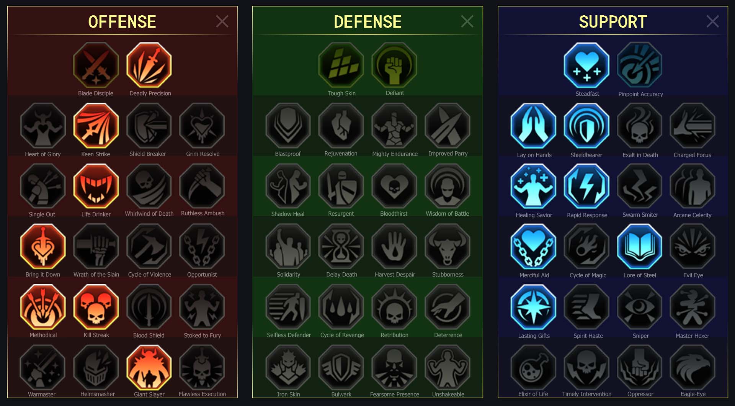The height and width of the screenshot is (406, 735).
Task: Click the Evil Eye mastery
Action: (693, 247)
